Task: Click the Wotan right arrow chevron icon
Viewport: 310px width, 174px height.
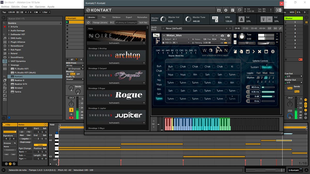Action: (x=254, y=52)
